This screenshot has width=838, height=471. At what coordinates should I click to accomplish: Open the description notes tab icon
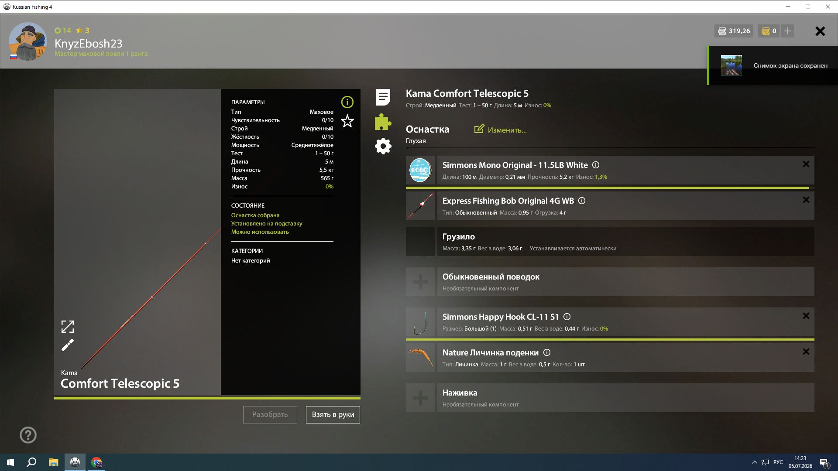point(383,97)
